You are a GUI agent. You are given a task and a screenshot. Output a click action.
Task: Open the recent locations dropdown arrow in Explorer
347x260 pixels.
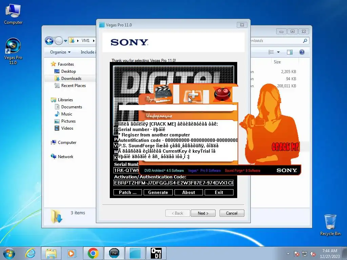[65, 41]
